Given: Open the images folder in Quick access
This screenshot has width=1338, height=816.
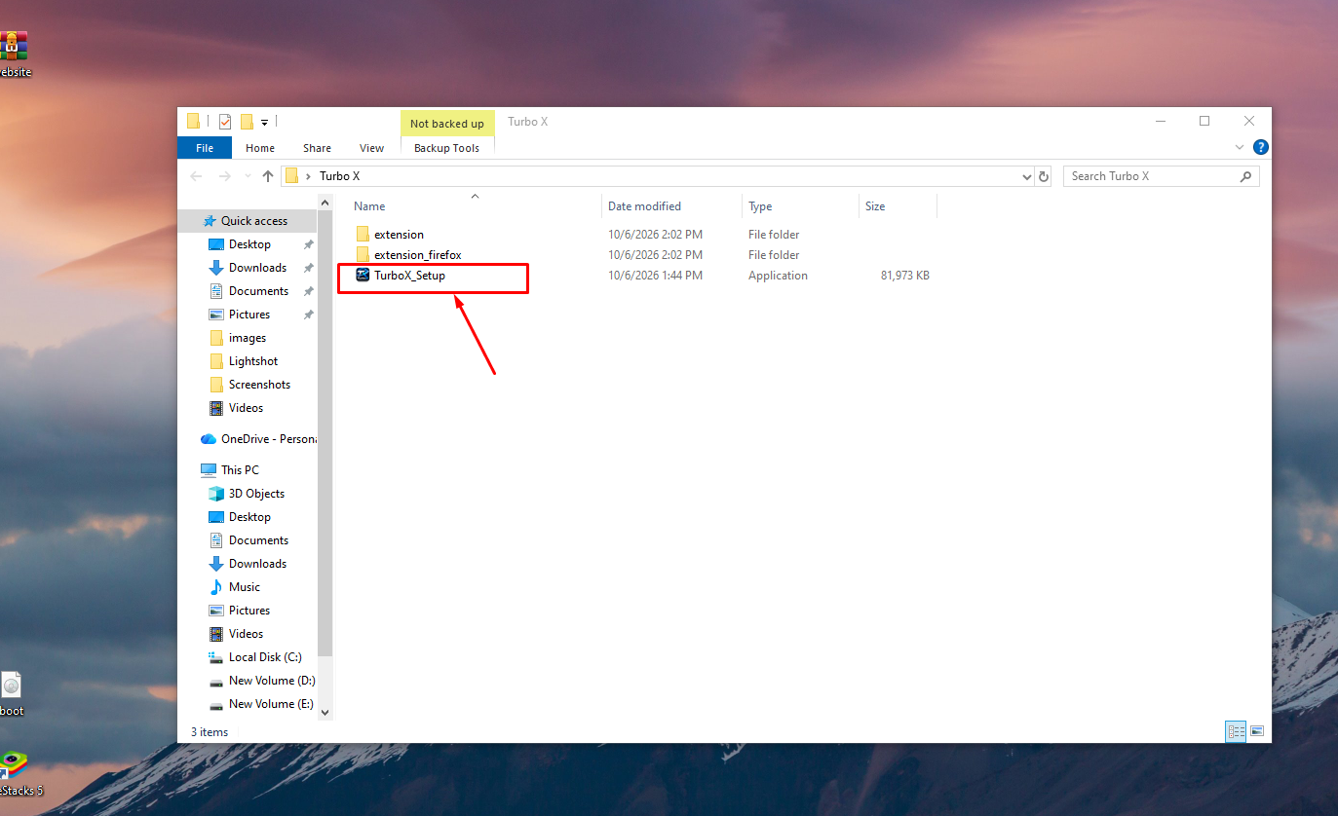Looking at the screenshot, I should coord(238,338).
